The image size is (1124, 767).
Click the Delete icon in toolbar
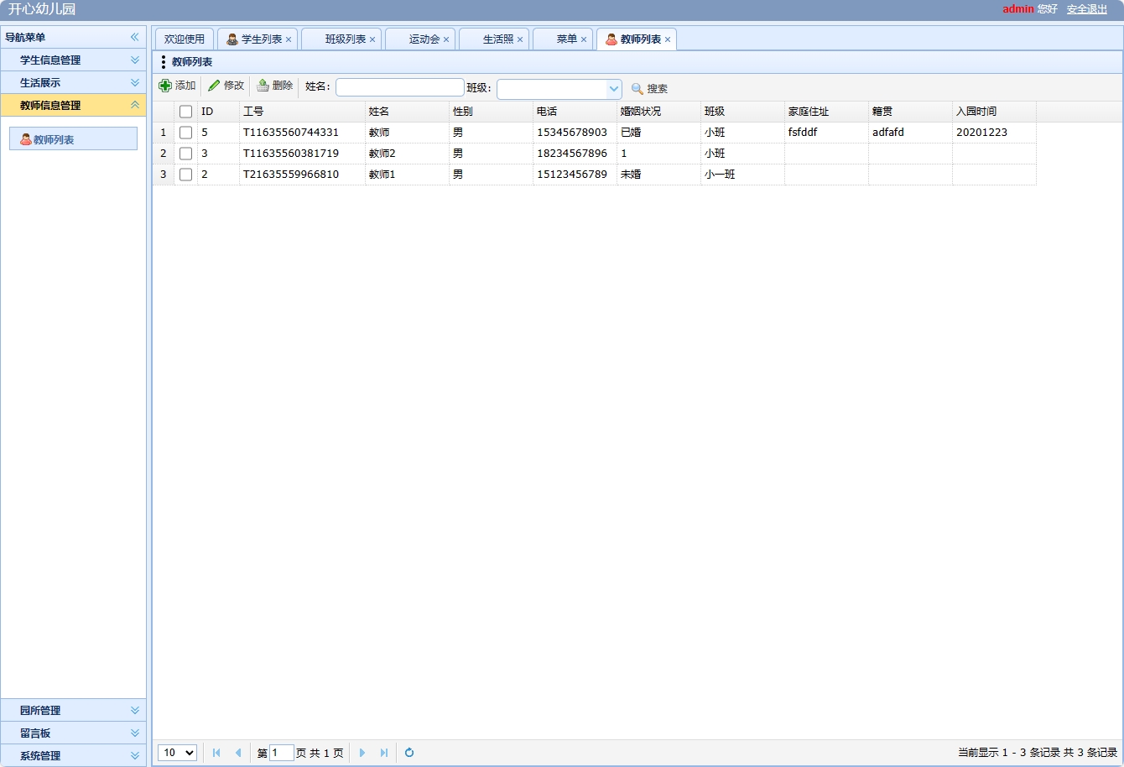[263, 86]
